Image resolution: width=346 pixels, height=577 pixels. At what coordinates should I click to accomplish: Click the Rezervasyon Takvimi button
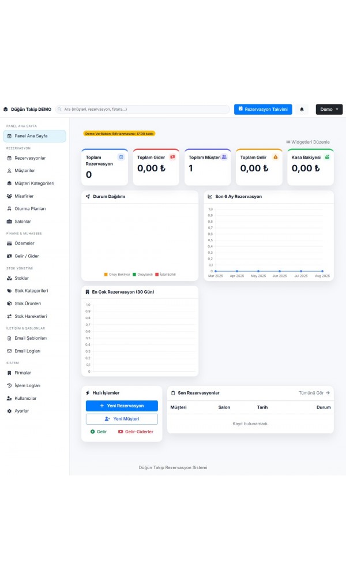pyautogui.click(x=263, y=109)
